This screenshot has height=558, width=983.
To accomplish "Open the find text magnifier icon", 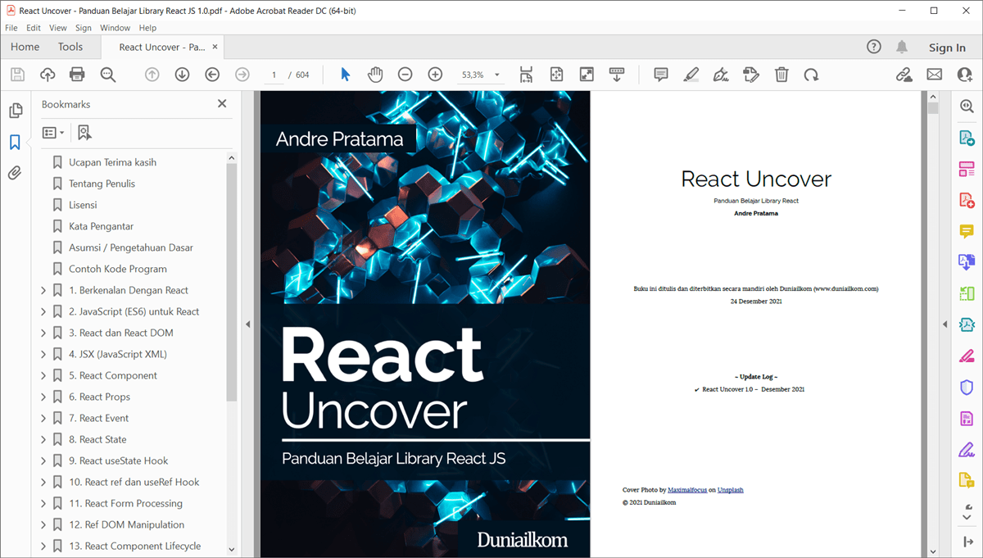I will point(107,75).
